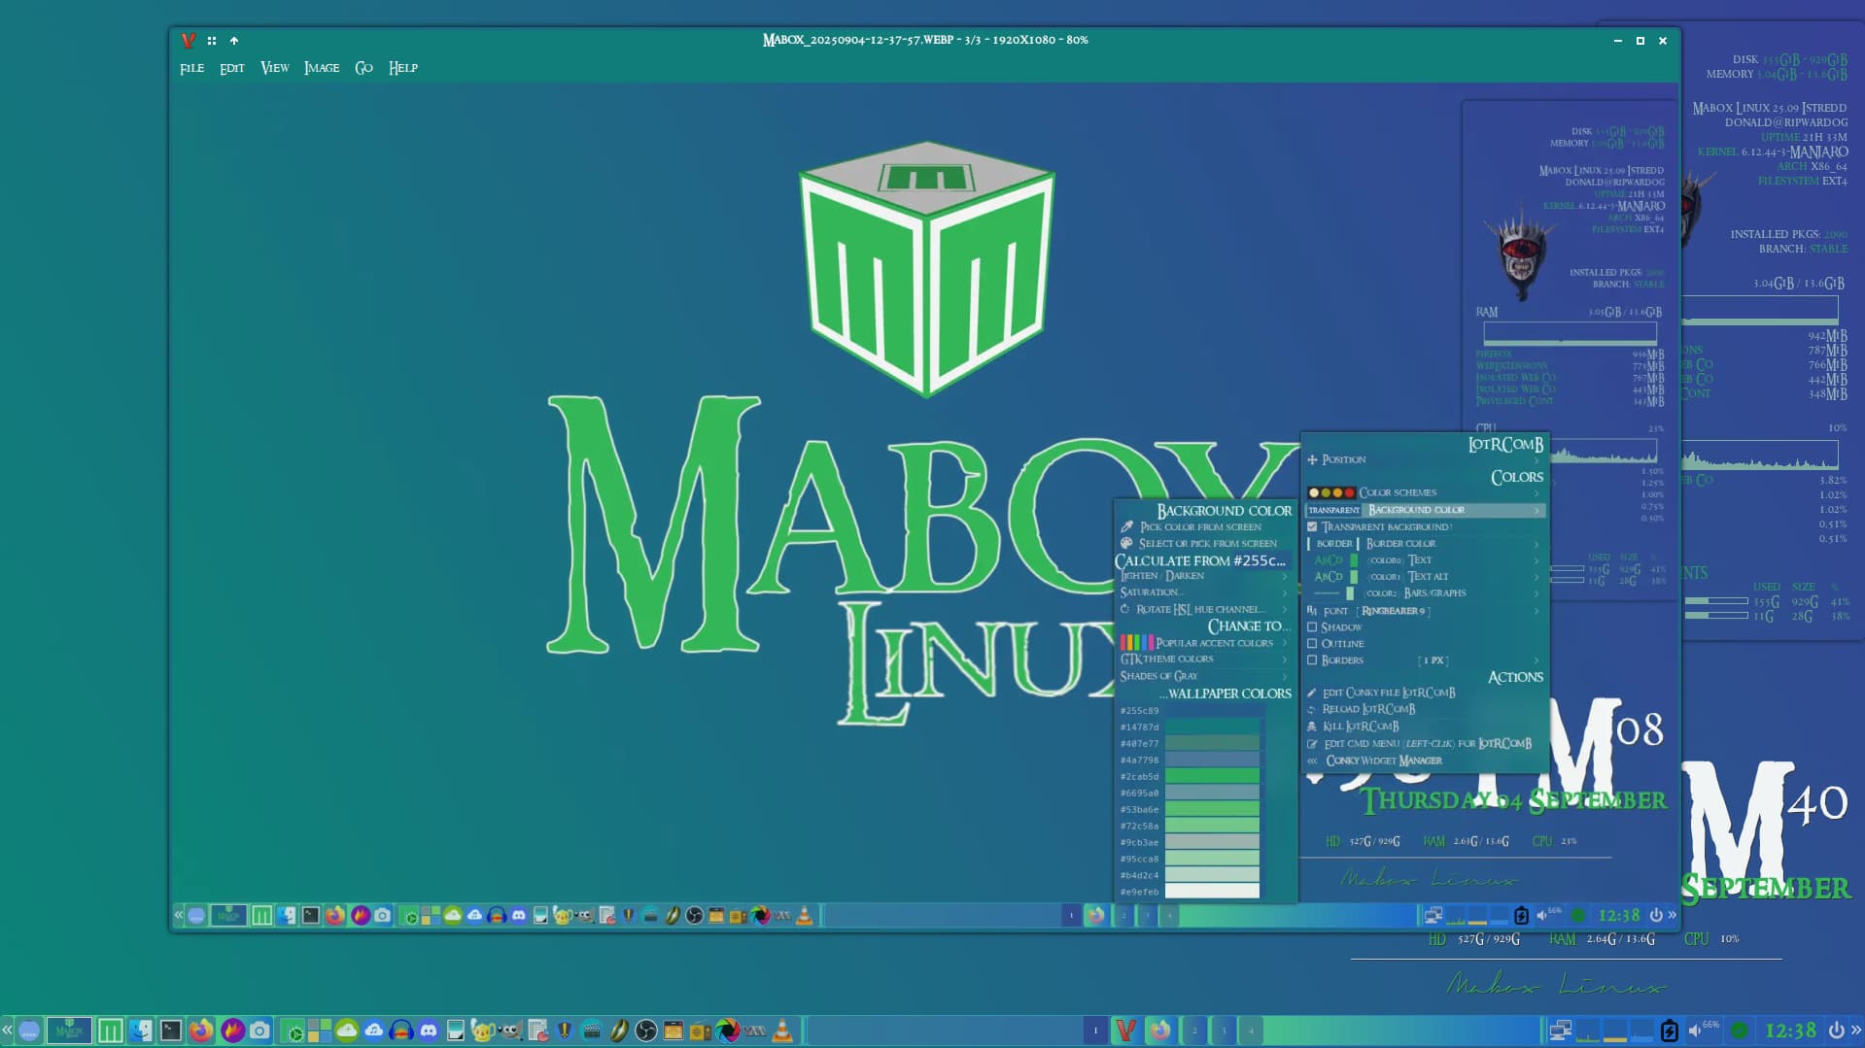
Task: Click the purple flame browser icon
Action: click(232, 1031)
